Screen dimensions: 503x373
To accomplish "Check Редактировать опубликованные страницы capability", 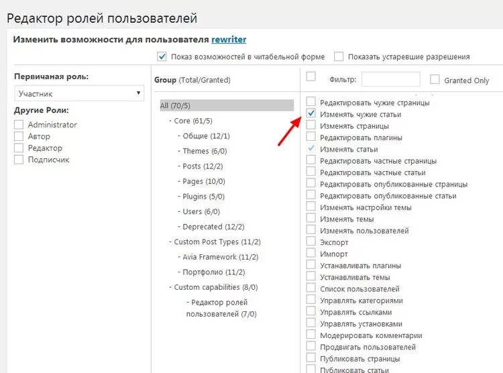I will tap(311, 183).
